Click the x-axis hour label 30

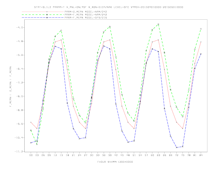point(92,155)
